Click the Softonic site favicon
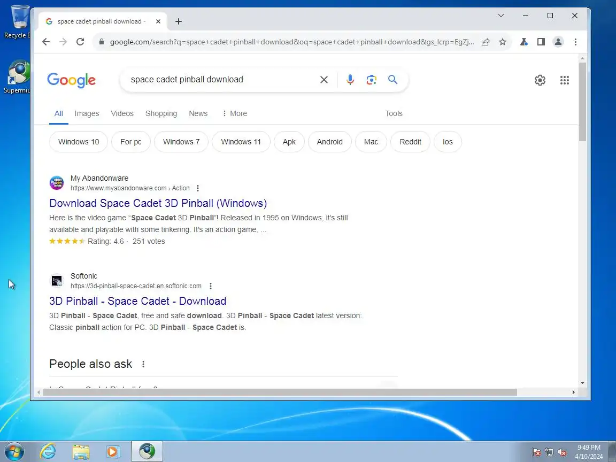This screenshot has height=462, width=616. 57,281
